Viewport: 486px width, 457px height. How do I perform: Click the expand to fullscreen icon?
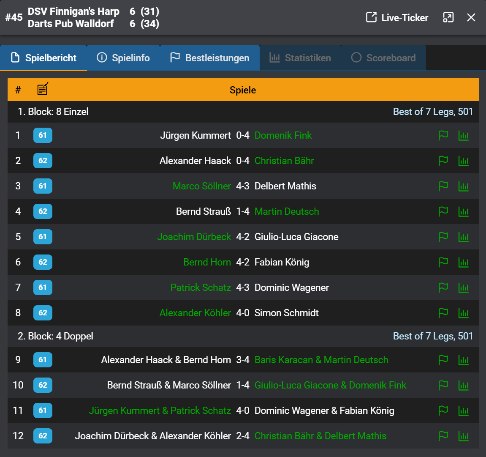tap(448, 17)
